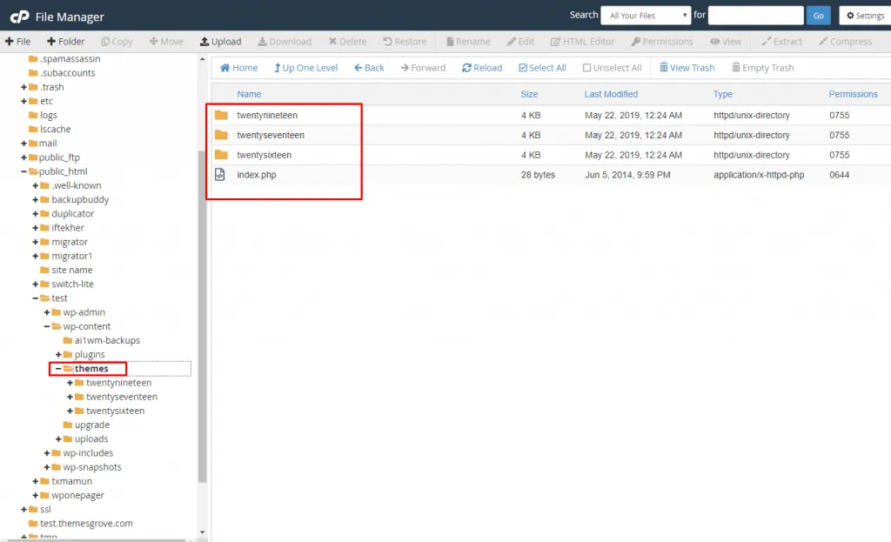The width and height of the screenshot is (891, 542).
Task: Go to Home directory
Action: point(238,68)
